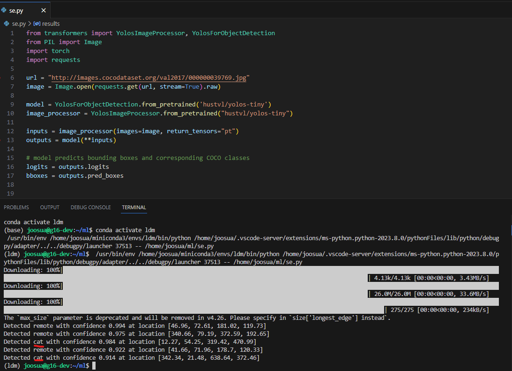Open the DEBUG CONSOLE panel tab
This screenshot has height=371, width=512.
[x=91, y=208]
